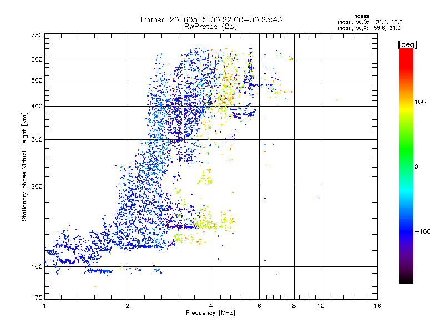This screenshot has height=333, width=444.
Task: Click the 'Stationary phase Virtual Height [km]' axis title
Action: [x=24, y=167]
